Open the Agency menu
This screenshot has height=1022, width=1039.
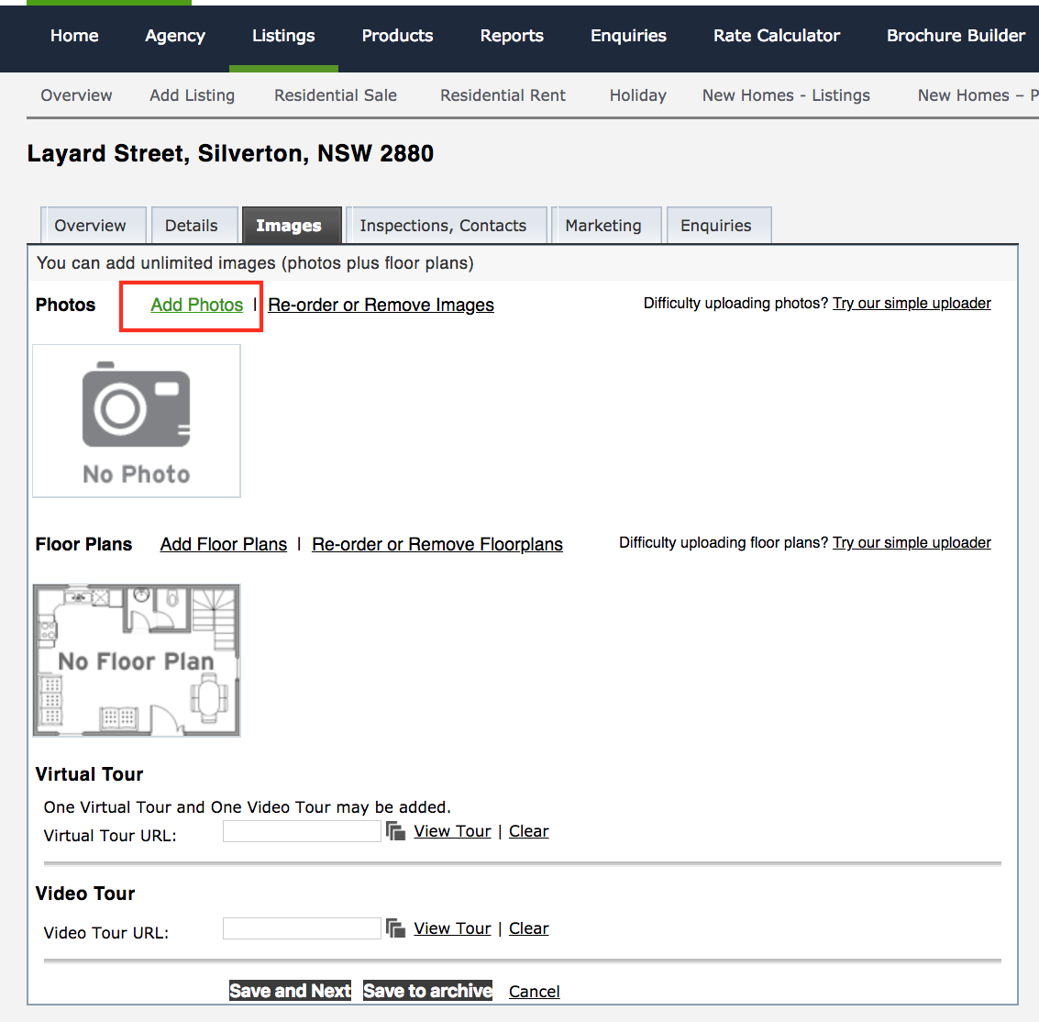point(175,36)
